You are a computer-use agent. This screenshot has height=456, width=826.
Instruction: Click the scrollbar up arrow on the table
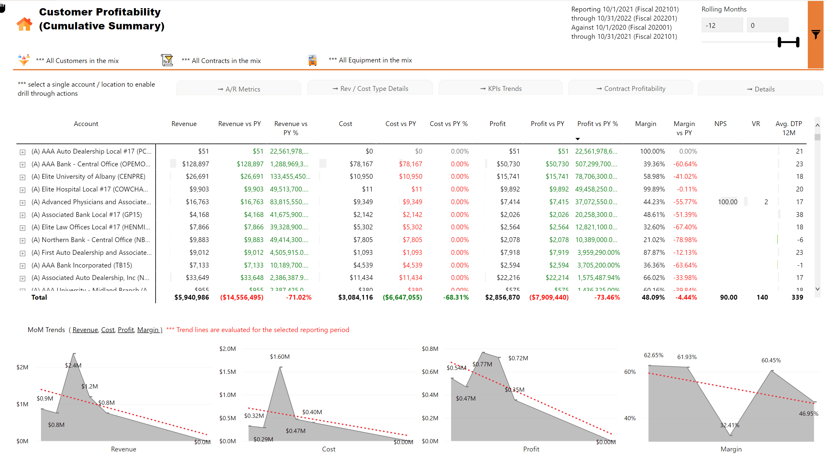pos(818,125)
